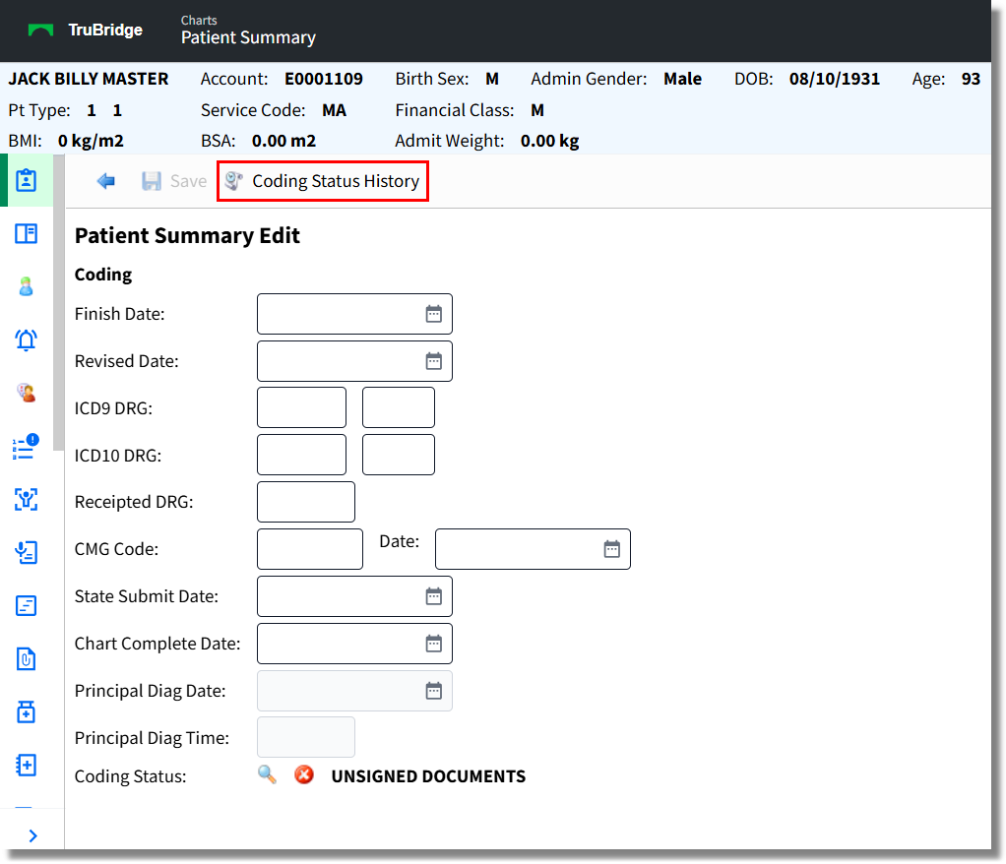Click the CMG Date input field
The image size is (1006, 864).
point(534,549)
